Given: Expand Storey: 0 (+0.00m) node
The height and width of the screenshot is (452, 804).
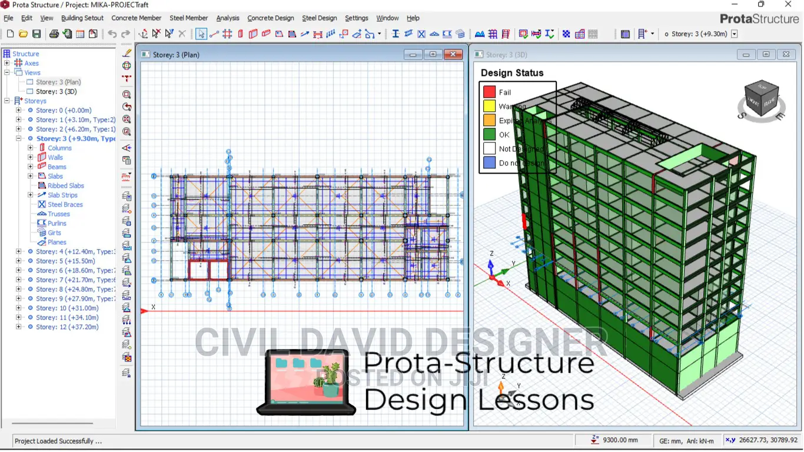Looking at the screenshot, I should [18, 110].
